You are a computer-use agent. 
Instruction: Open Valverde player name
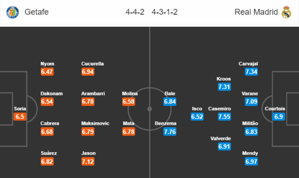(221, 138)
